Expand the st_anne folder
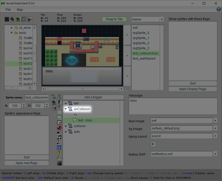The height and width of the screenshot is (181, 222). pyautogui.click(x=12, y=28)
